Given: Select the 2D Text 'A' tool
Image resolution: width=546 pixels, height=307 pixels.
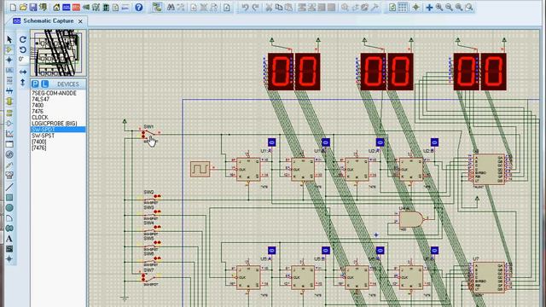Looking at the screenshot, I should click(x=9, y=239).
